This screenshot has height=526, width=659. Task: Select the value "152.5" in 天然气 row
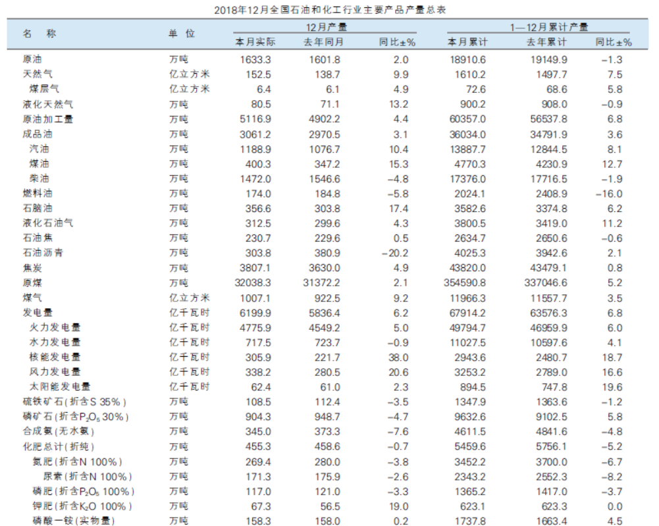(x=258, y=75)
